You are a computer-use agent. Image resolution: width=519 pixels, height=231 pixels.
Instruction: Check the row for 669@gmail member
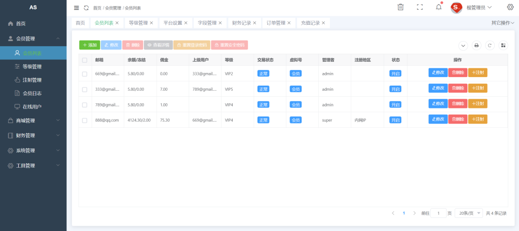85,74
